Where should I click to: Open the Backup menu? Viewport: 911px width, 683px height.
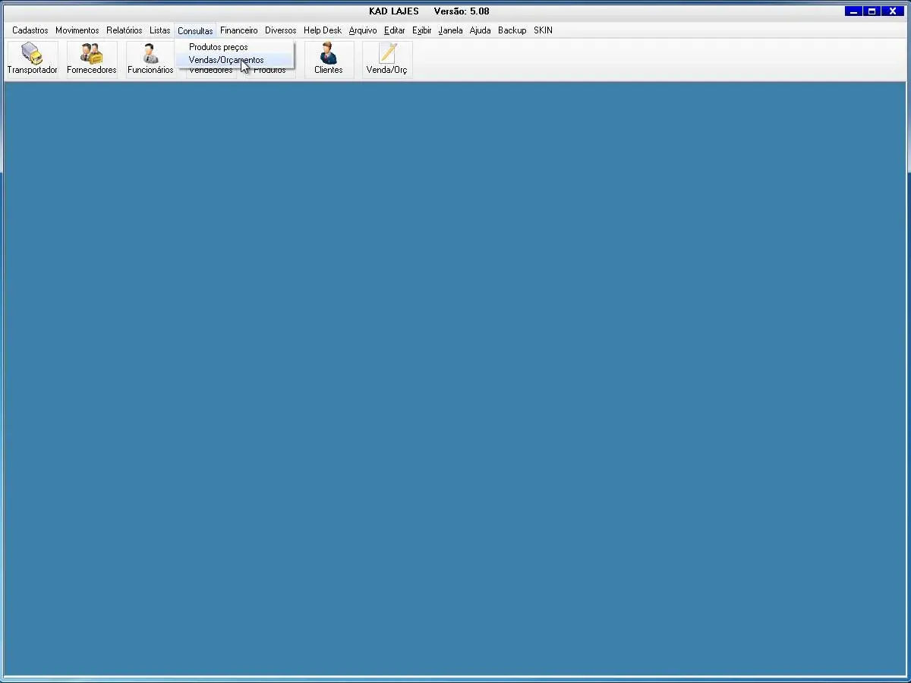click(x=512, y=30)
